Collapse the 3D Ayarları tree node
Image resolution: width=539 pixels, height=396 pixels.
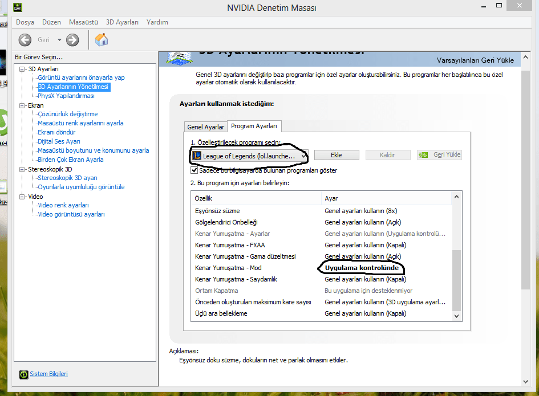click(22, 69)
